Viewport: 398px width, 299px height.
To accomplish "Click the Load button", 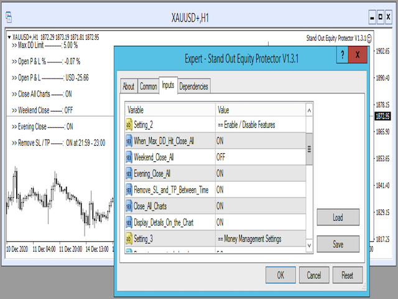I will [x=338, y=217].
